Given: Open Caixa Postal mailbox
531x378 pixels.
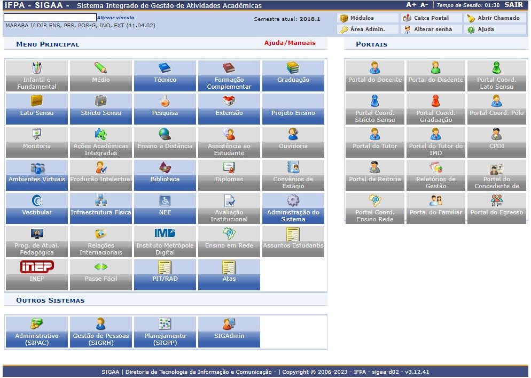Looking at the screenshot, I should (x=432, y=18).
